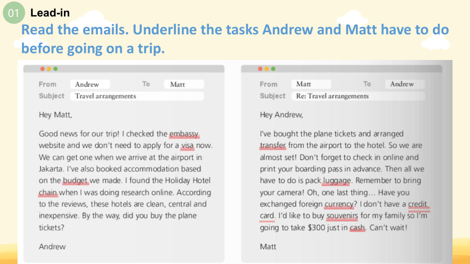Screen dimensions: 470x264
Task: Click the underlined word 'souvenirs'
Action: tap(342, 216)
